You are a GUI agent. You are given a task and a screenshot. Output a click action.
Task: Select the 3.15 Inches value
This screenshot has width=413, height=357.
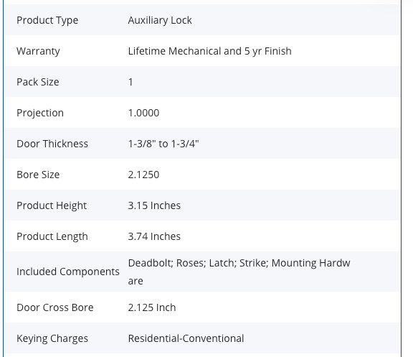154,205
